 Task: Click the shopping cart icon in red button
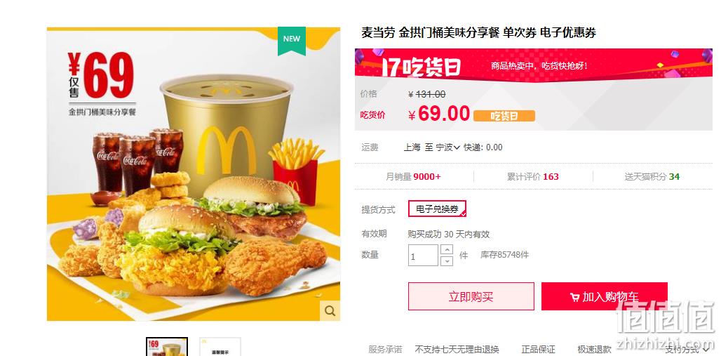(574, 298)
